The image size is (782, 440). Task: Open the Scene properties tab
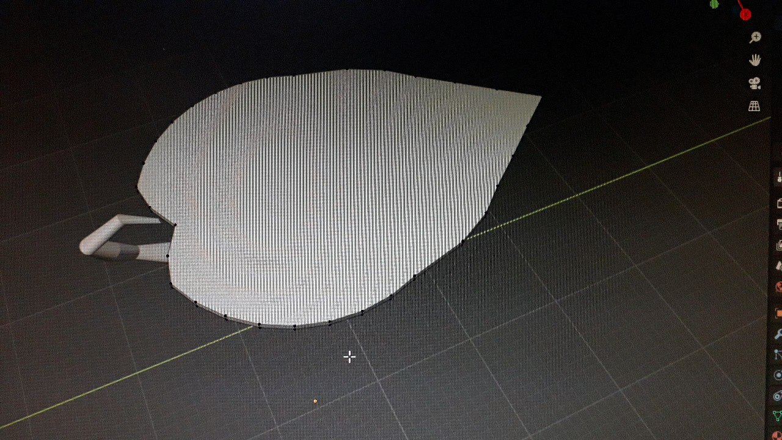click(780, 266)
